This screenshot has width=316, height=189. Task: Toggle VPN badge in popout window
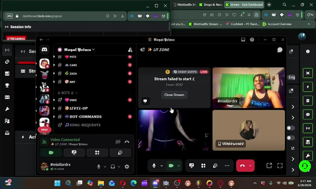(9, 16)
